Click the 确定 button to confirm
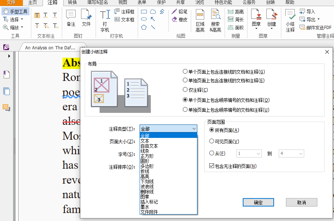Viewport: 334px width, 221px height. [258, 202]
